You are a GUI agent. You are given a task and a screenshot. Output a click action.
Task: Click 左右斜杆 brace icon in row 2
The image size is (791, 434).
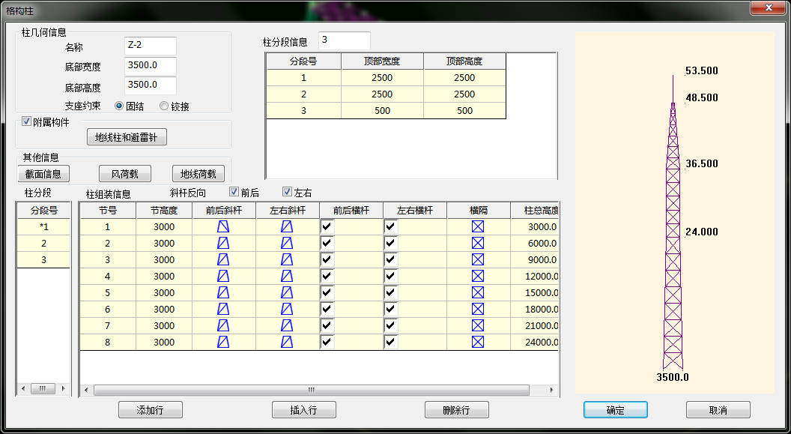pyautogui.click(x=287, y=243)
